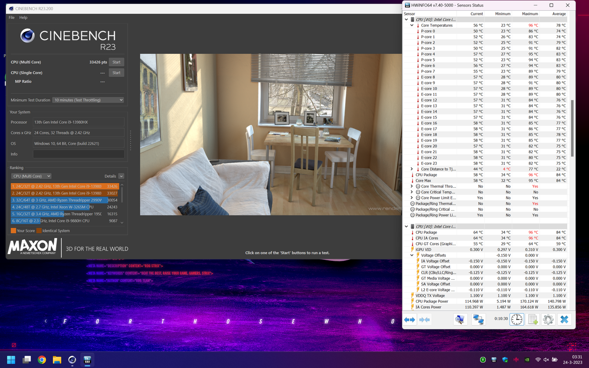The image size is (589, 368).
Task: Open Minimum Test Duration dropdown
Action: (88, 100)
